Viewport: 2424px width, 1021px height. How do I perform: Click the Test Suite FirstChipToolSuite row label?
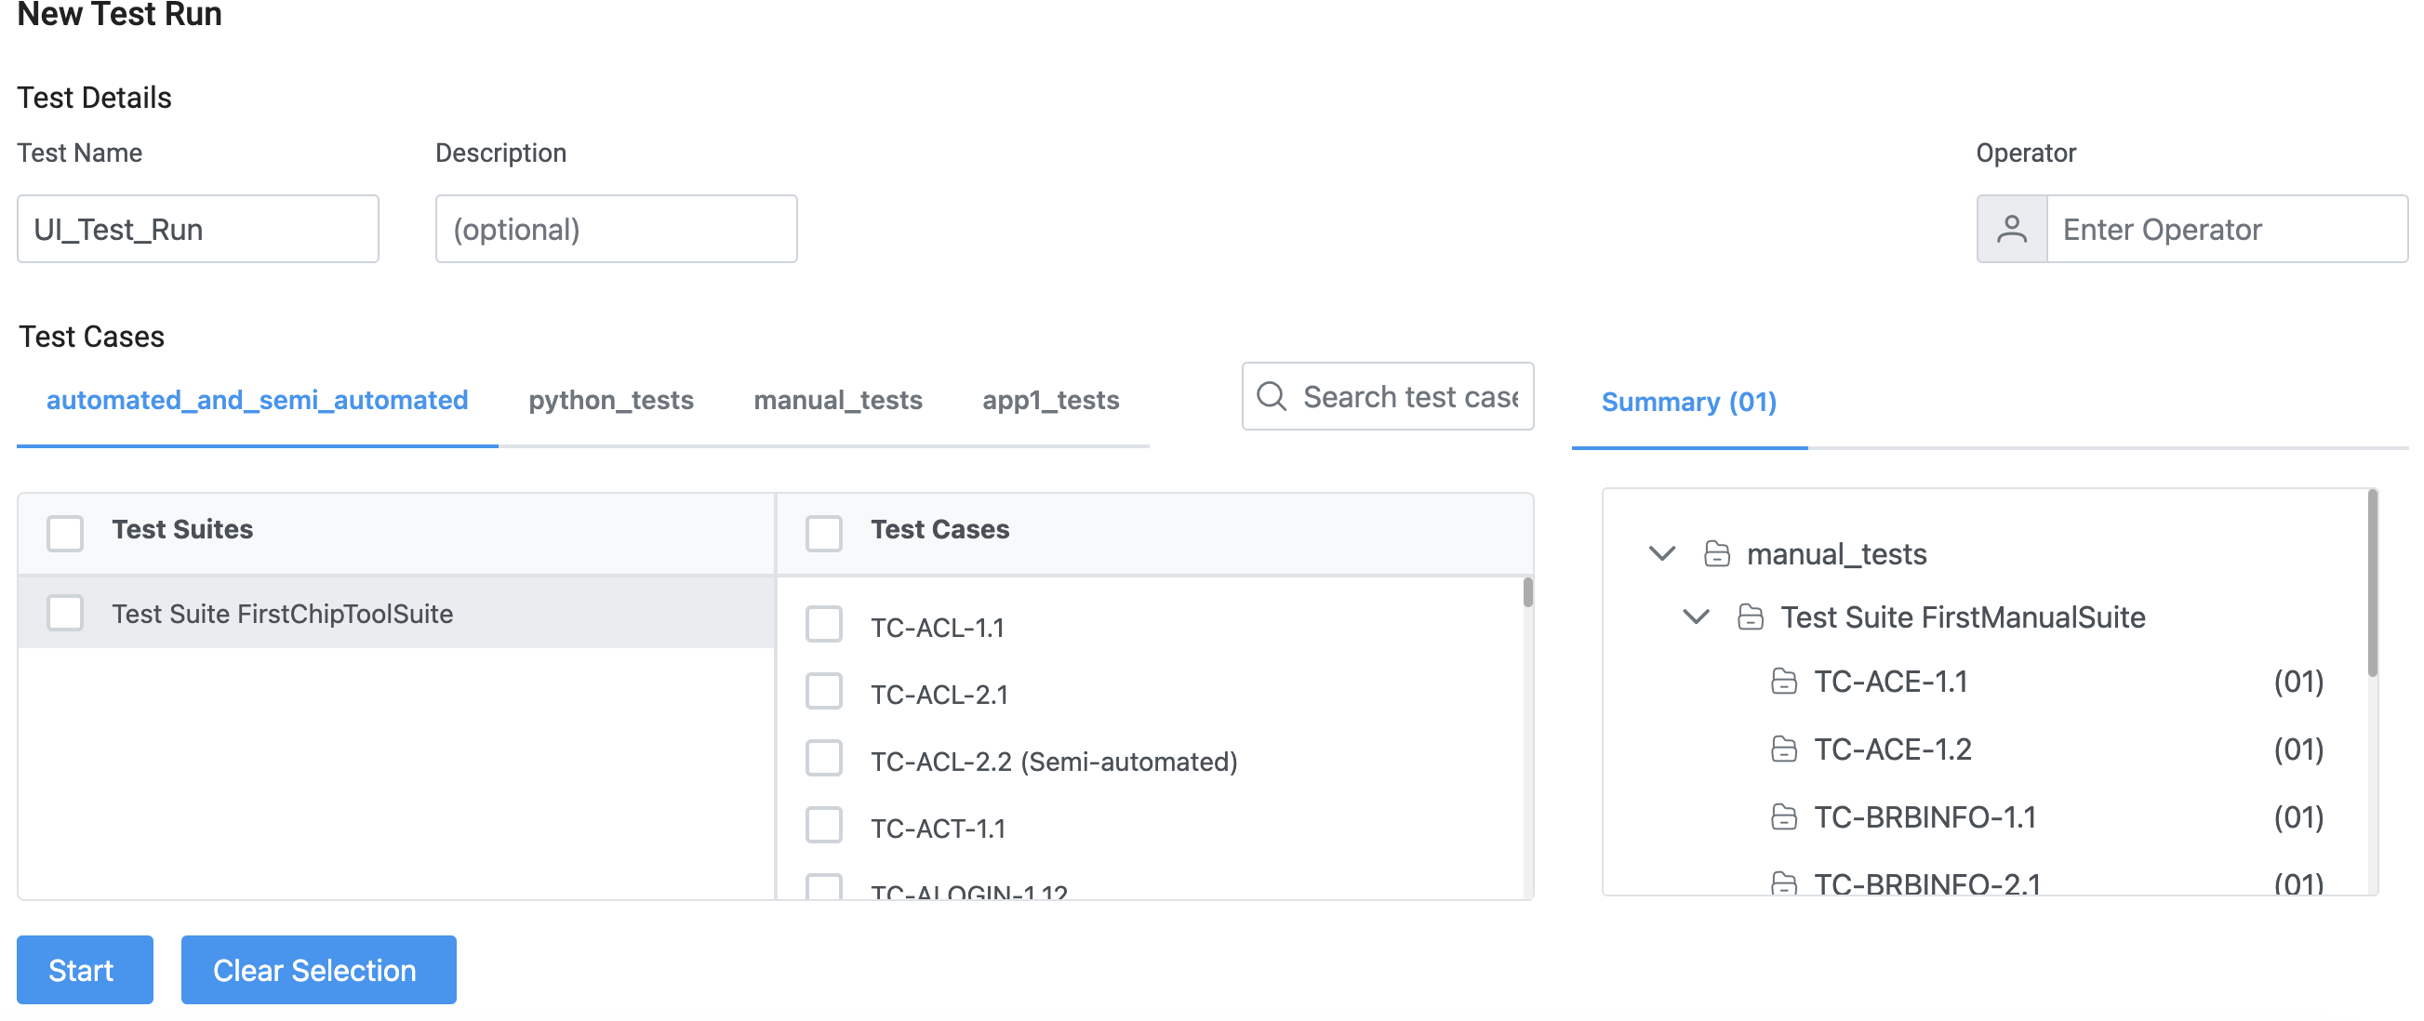(x=282, y=614)
